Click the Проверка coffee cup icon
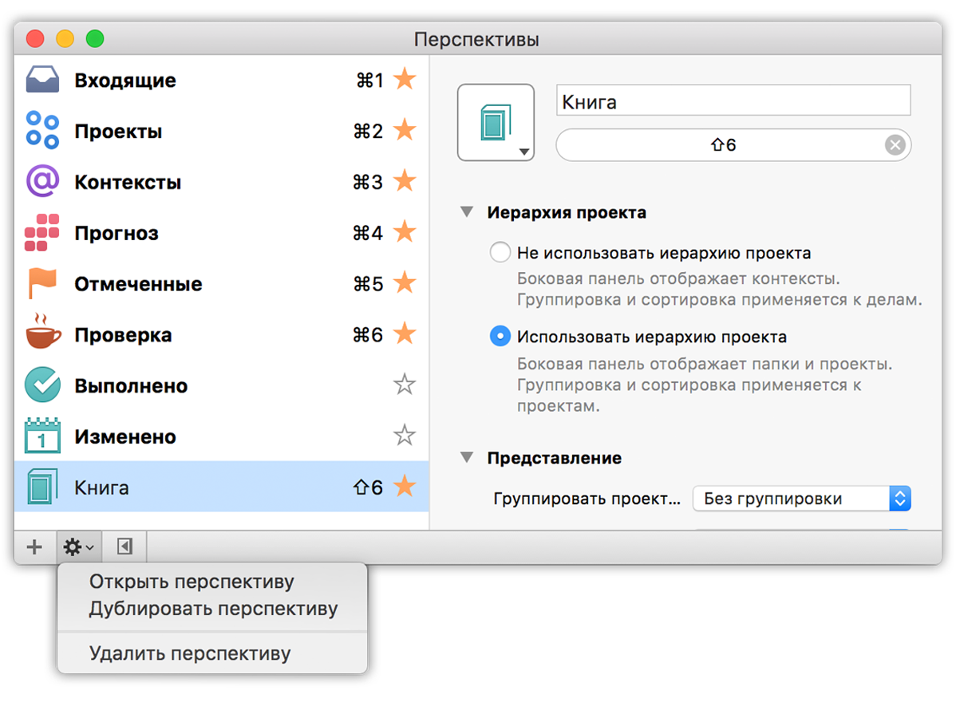The image size is (956, 710). (42, 332)
